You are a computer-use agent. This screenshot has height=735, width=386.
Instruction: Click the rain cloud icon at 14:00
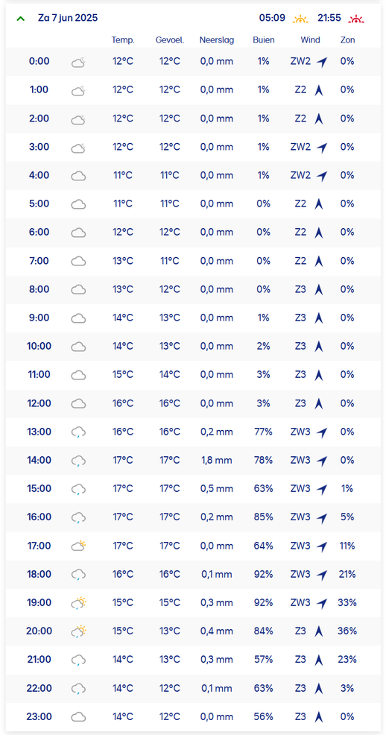[78, 461]
